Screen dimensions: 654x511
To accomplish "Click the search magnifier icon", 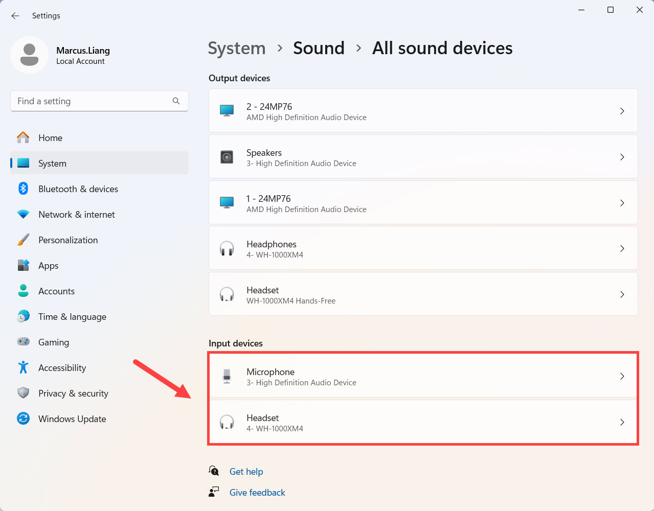I will [176, 101].
